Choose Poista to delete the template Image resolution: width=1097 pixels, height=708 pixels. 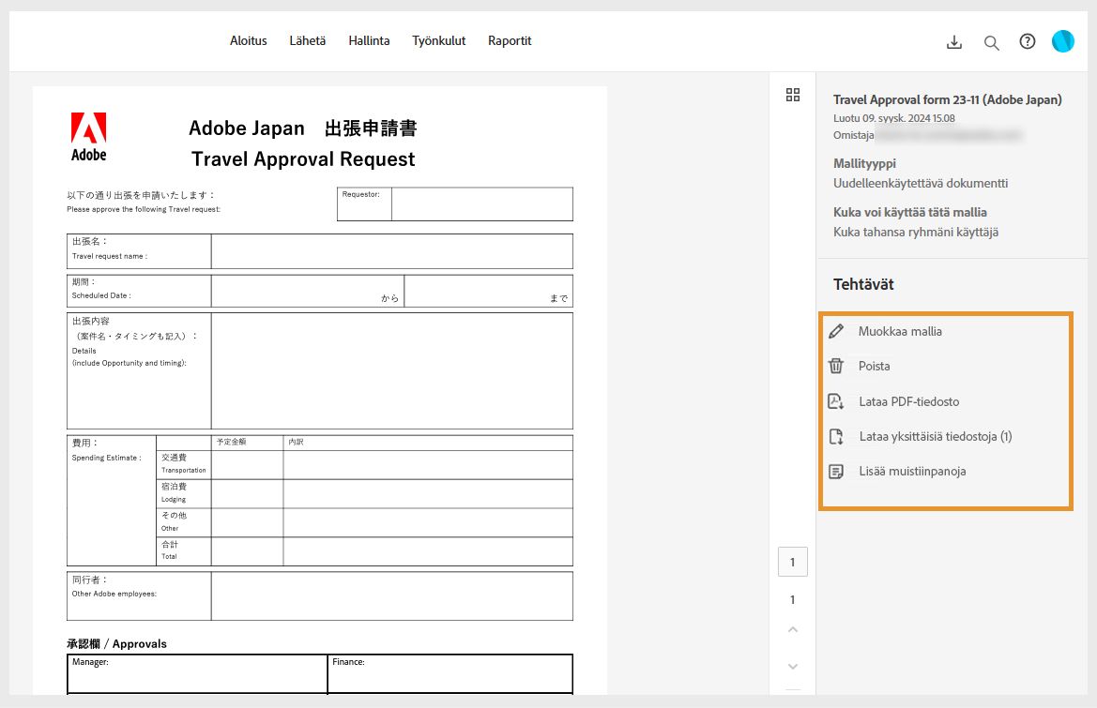point(875,366)
